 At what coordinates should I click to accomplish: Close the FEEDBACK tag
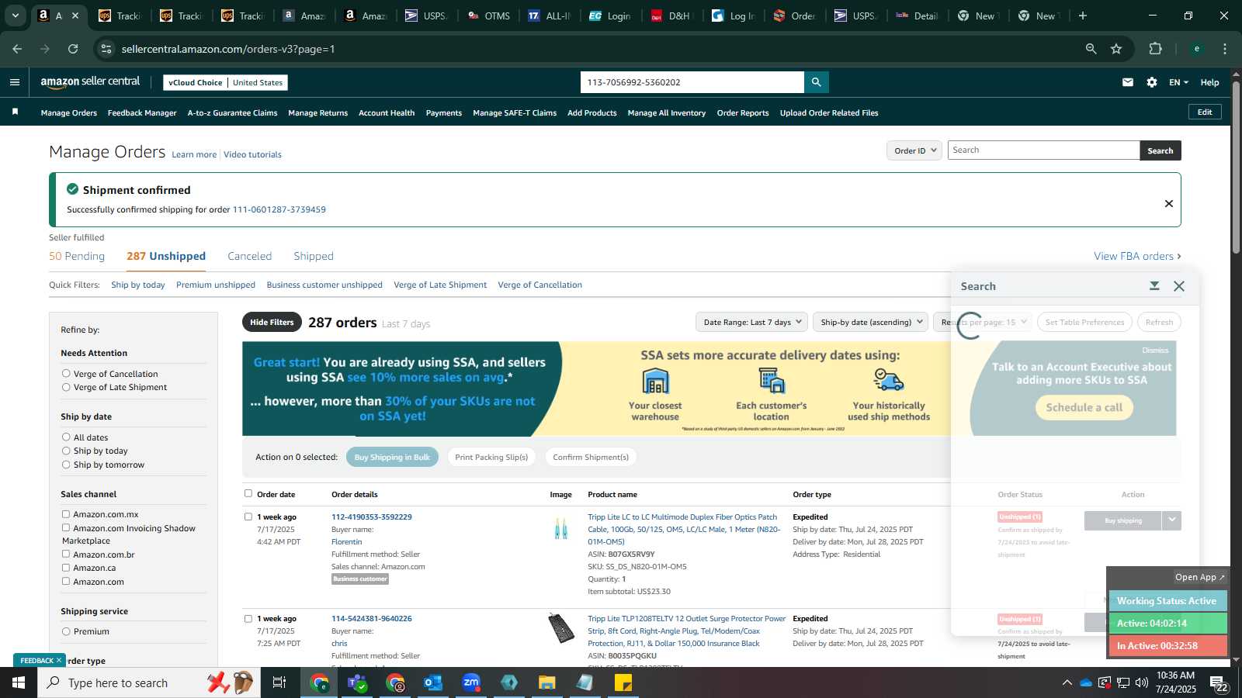coord(58,660)
